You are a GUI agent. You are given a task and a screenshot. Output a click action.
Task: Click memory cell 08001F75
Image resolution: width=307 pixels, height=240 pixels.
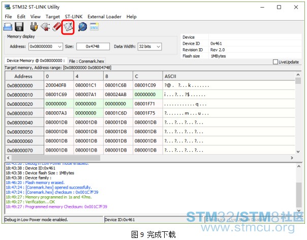[148, 113]
